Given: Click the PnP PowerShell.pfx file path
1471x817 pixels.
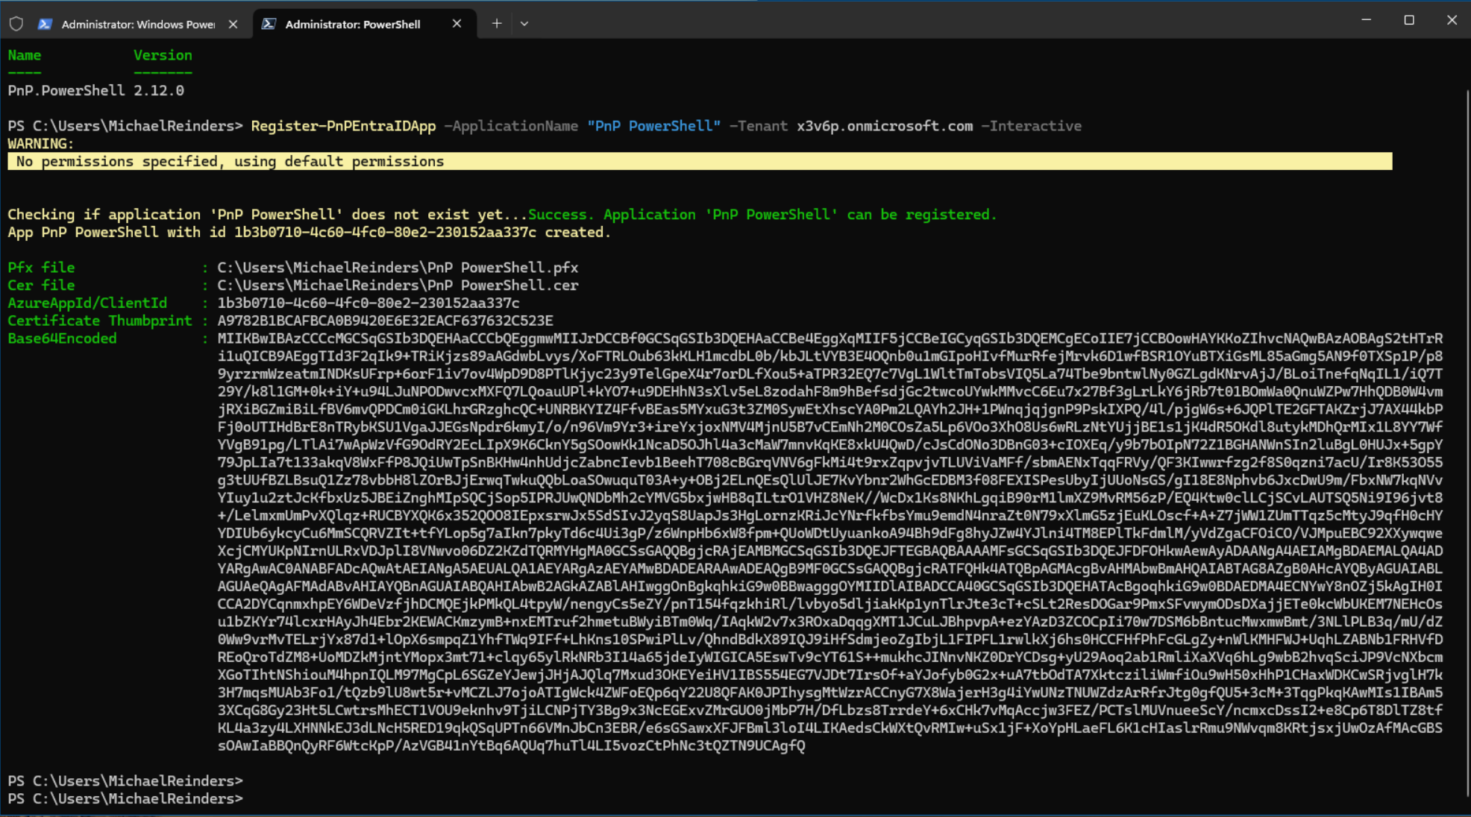Looking at the screenshot, I should [397, 267].
